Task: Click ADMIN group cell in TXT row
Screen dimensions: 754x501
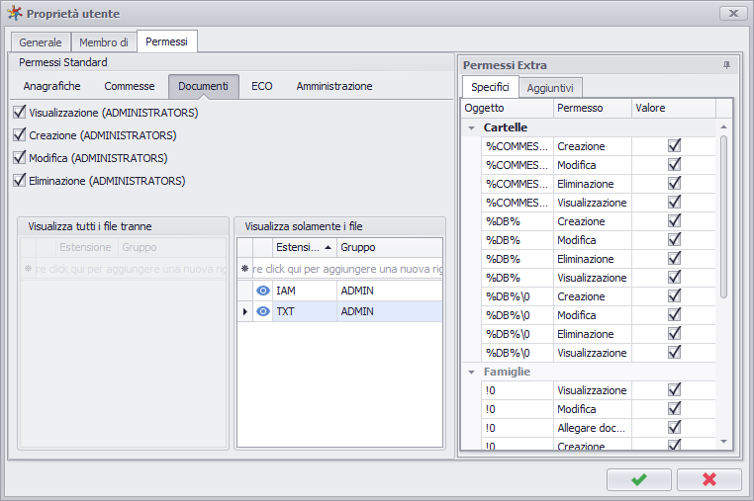Action: (x=390, y=311)
